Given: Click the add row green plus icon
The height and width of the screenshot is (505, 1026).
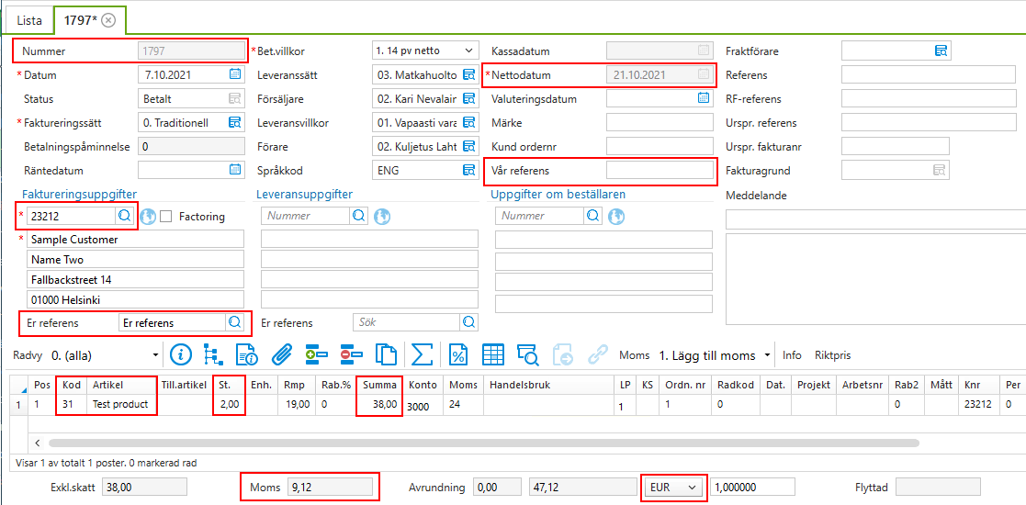Looking at the screenshot, I should [x=316, y=354].
